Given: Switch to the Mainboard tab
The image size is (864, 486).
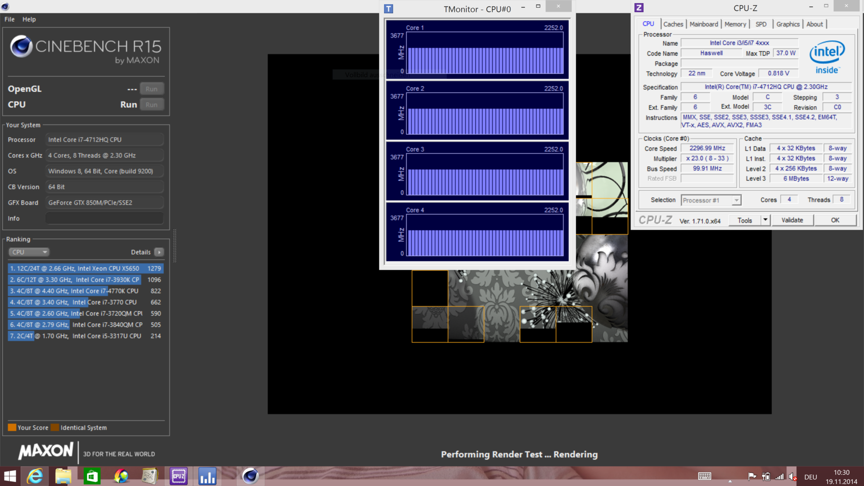Looking at the screenshot, I should point(703,24).
